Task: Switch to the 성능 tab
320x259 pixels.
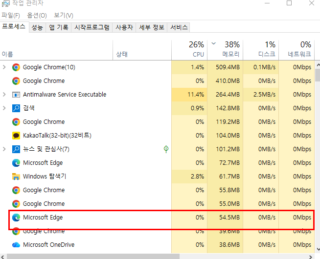Action: (x=37, y=27)
